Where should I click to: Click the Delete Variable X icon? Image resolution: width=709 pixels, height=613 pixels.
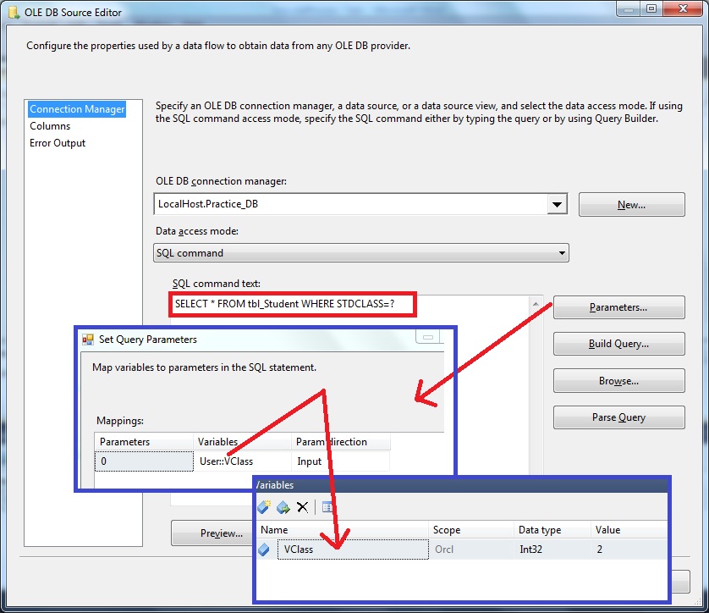tap(301, 506)
